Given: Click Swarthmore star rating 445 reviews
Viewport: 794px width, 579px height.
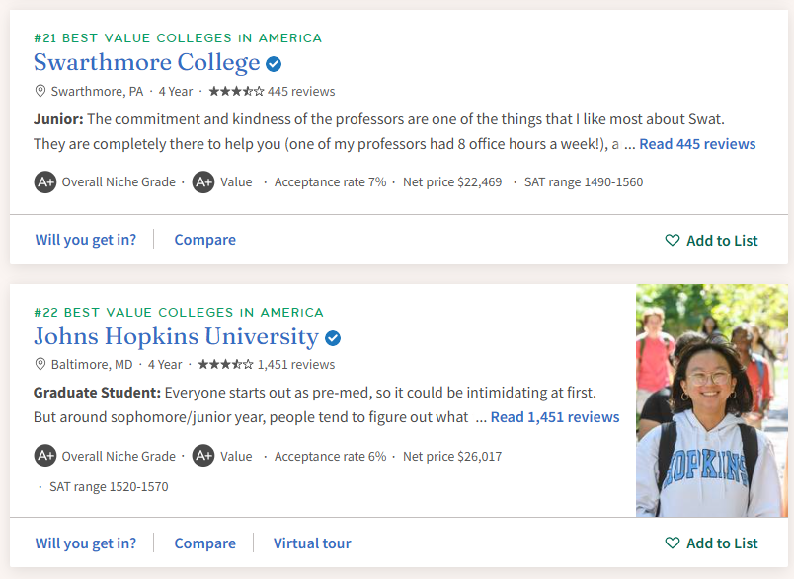Looking at the screenshot, I should 272,92.
